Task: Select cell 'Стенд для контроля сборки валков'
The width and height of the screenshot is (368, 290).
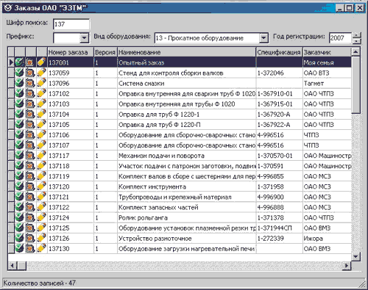Action: (186, 73)
